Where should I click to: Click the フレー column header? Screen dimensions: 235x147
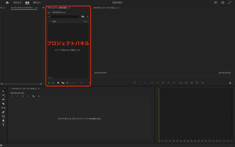[x=86, y=22]
